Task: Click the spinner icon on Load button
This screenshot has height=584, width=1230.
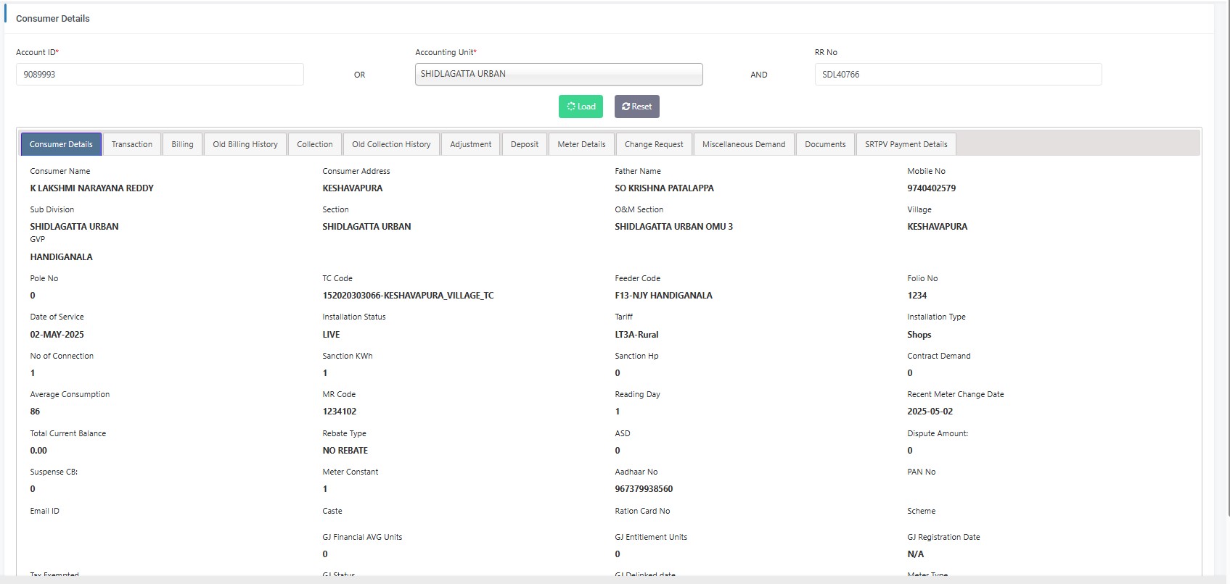Action: [571, 107]
